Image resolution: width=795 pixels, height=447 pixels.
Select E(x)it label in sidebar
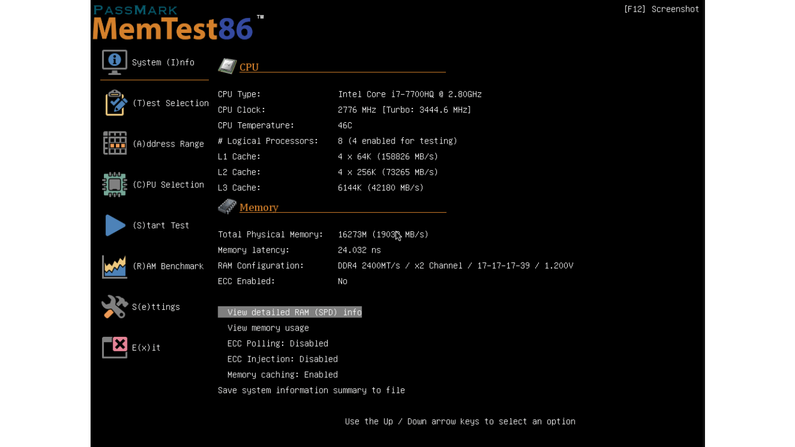(147, 348)
